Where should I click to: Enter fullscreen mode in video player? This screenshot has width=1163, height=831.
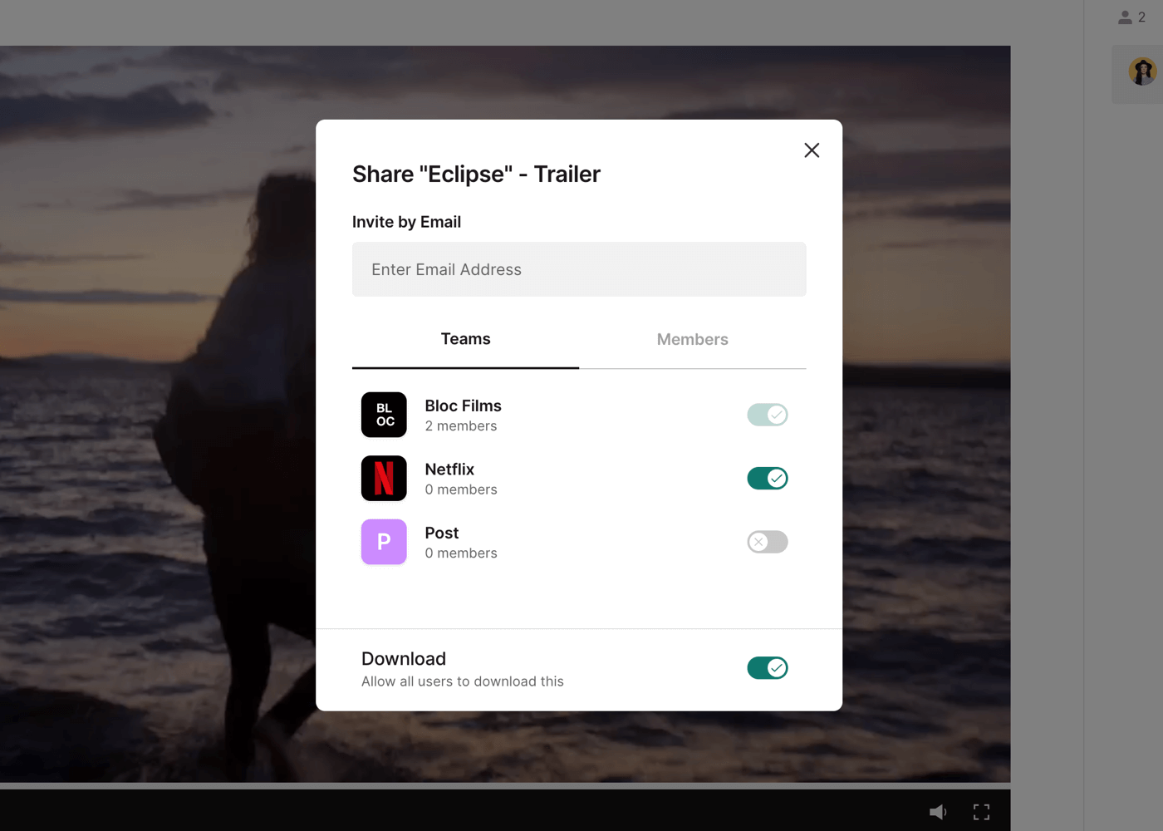(x=981, y=812)
